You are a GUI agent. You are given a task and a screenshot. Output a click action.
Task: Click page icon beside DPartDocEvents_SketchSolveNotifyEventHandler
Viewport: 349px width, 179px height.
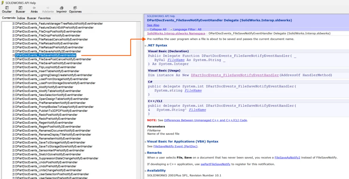[x=13, y=154]
